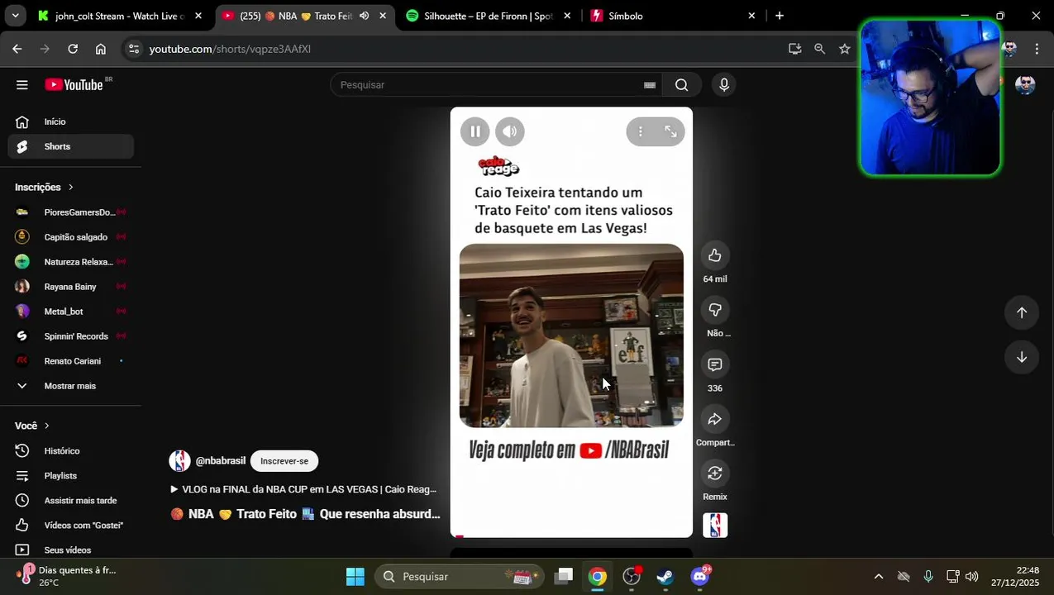Expand the Inscrições section
This screenshot has width=1054, height=595.
coord(45,187)
